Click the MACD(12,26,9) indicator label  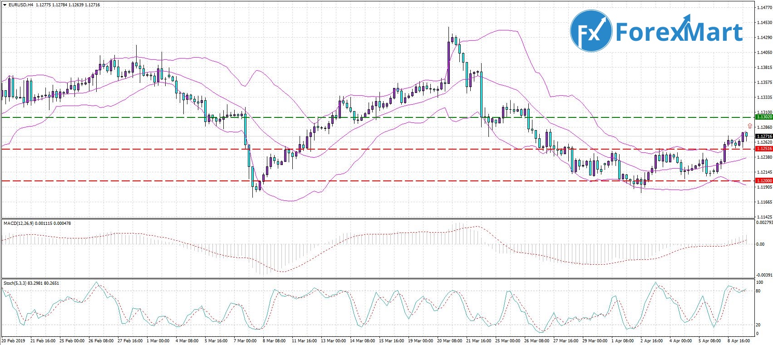tap(18, 223)
